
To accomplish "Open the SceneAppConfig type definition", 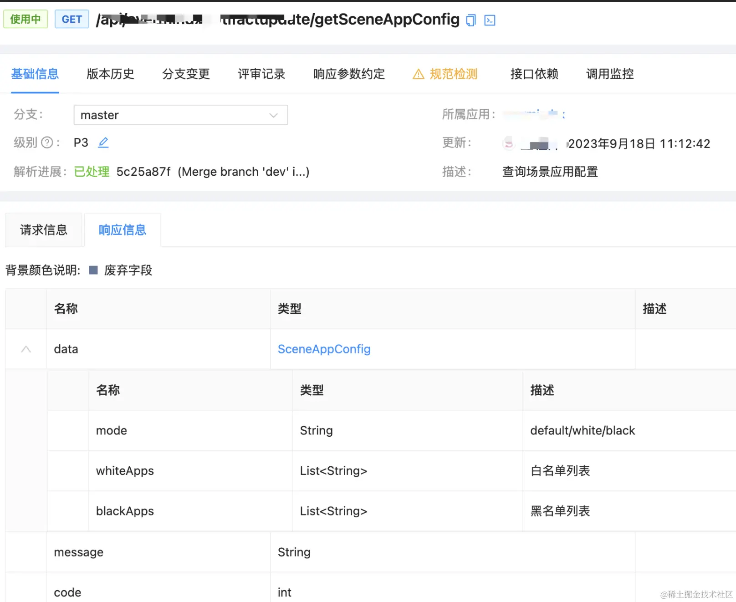I will click(324, 349).
